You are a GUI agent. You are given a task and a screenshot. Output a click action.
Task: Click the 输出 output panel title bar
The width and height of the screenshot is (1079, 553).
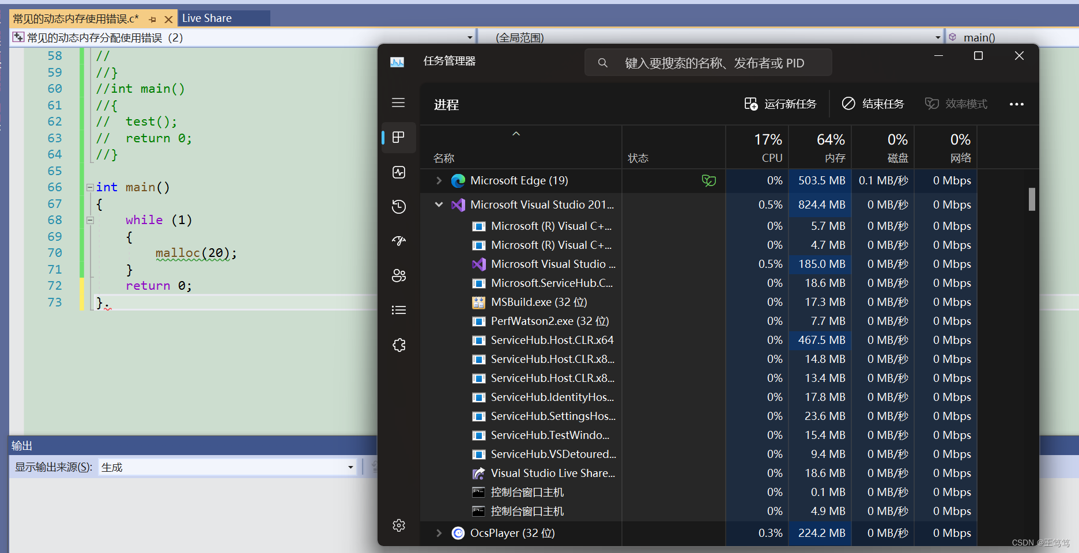coord(193,446)
